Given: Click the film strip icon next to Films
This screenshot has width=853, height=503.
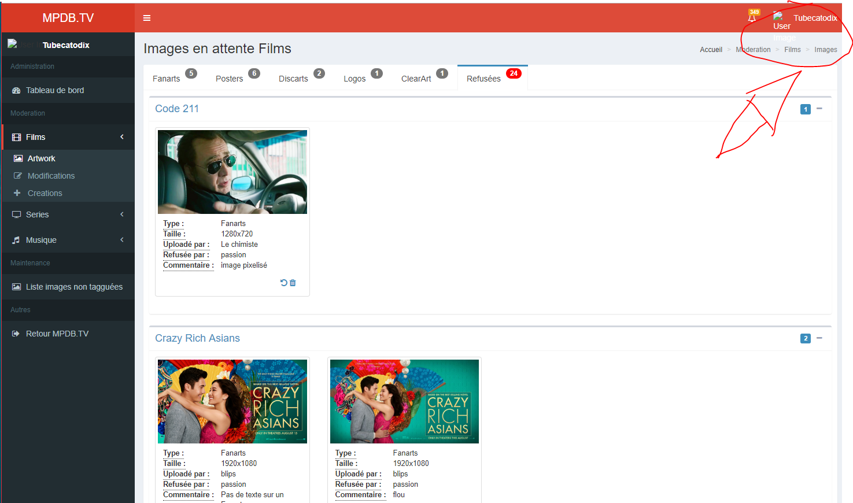Looking at the screenshot, I should [x=16, y=138].
